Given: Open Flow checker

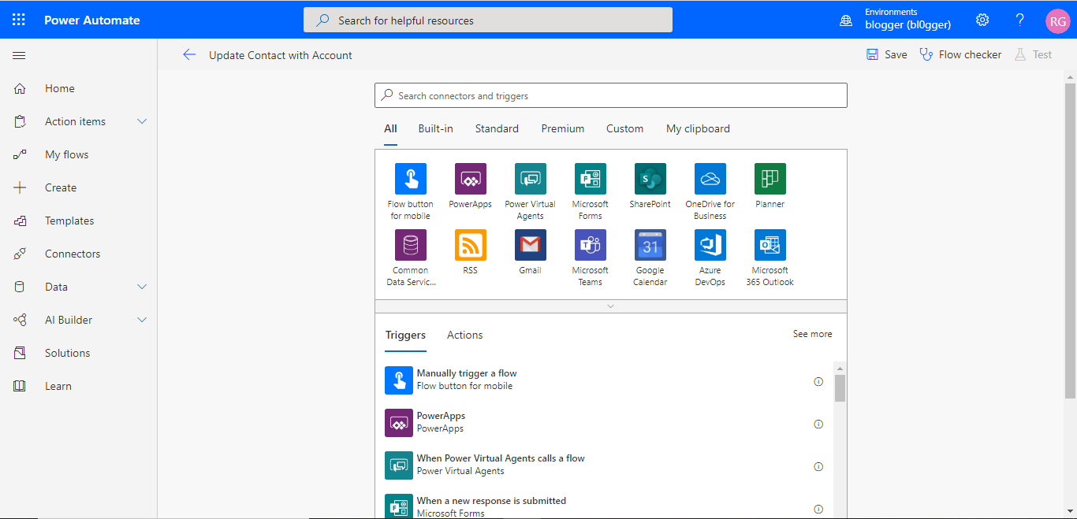Looking at the screenshot, I should point(960,54).
